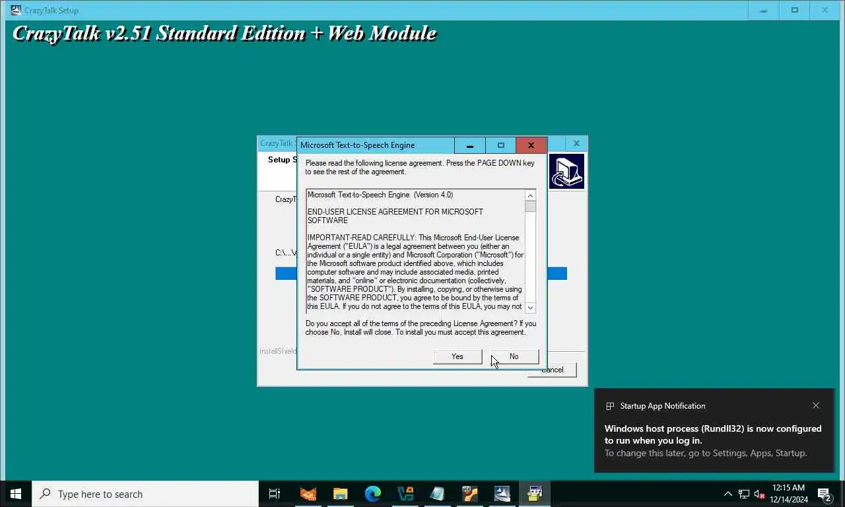Switch to the active setup taskbar icon

[x=534, y=494]
